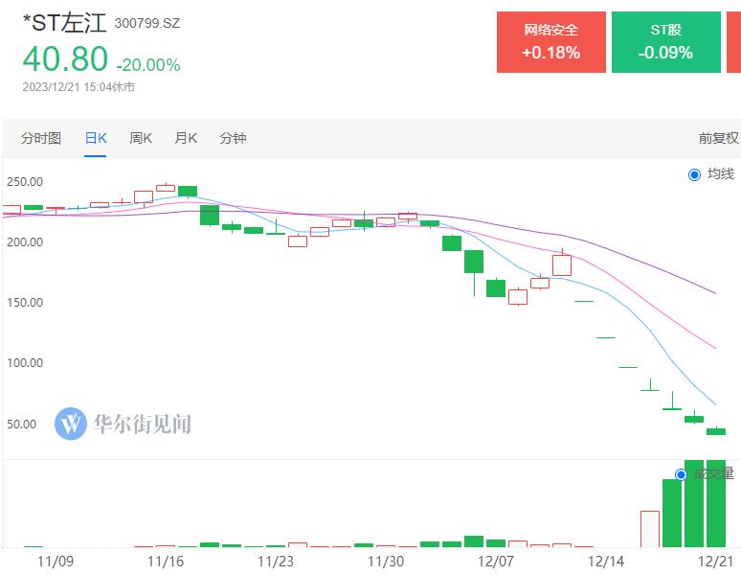Click the *ST左江 stock name heading
Screen dimensions: 741x575
click(x=65, y=23)
